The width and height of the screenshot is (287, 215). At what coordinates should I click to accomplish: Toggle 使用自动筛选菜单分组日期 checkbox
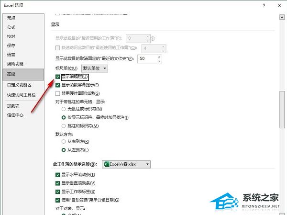(58, 200)
